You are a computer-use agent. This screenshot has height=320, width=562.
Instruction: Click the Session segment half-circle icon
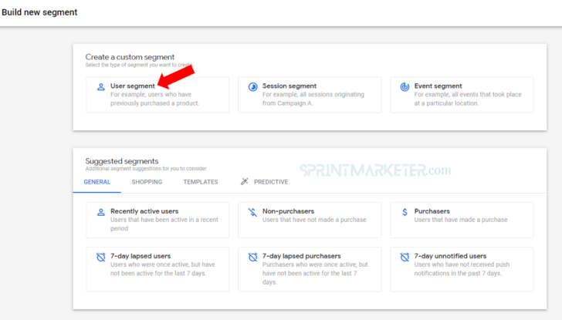tap(252, 87)
